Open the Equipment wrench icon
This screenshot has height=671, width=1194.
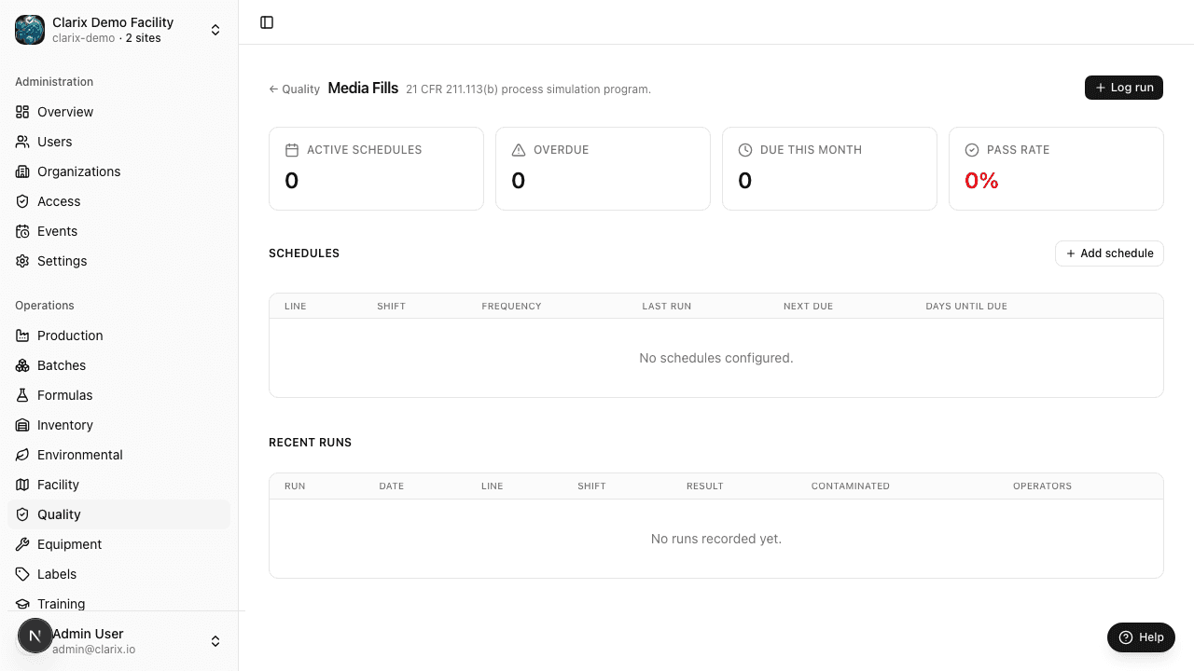click(x=22, y=544)
